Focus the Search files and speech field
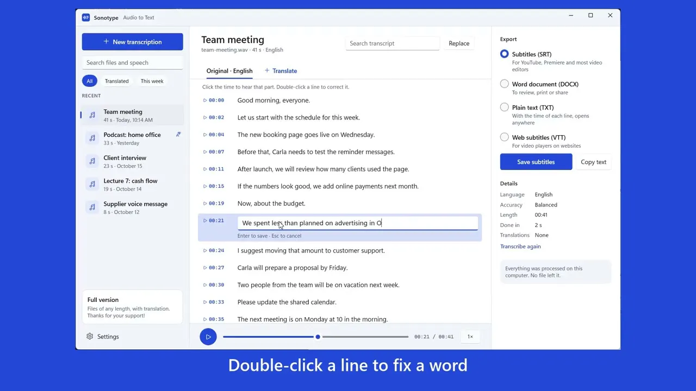The height and width of the screenshot is (391, 696). 133,62
